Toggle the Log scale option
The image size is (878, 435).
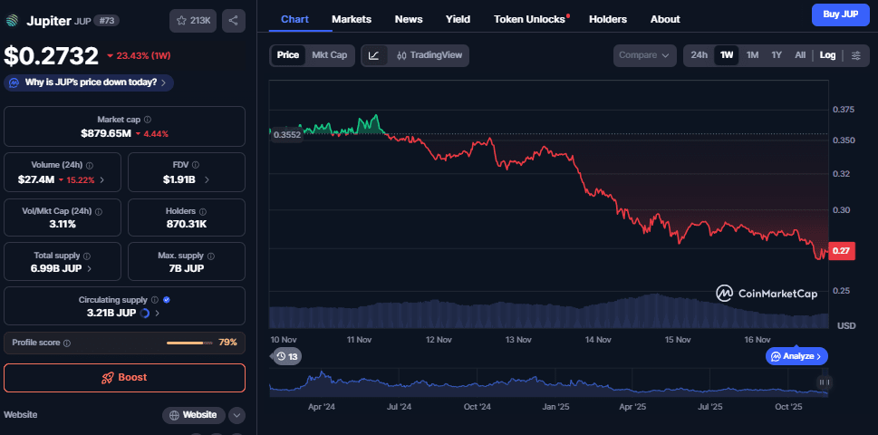(827, 55)
